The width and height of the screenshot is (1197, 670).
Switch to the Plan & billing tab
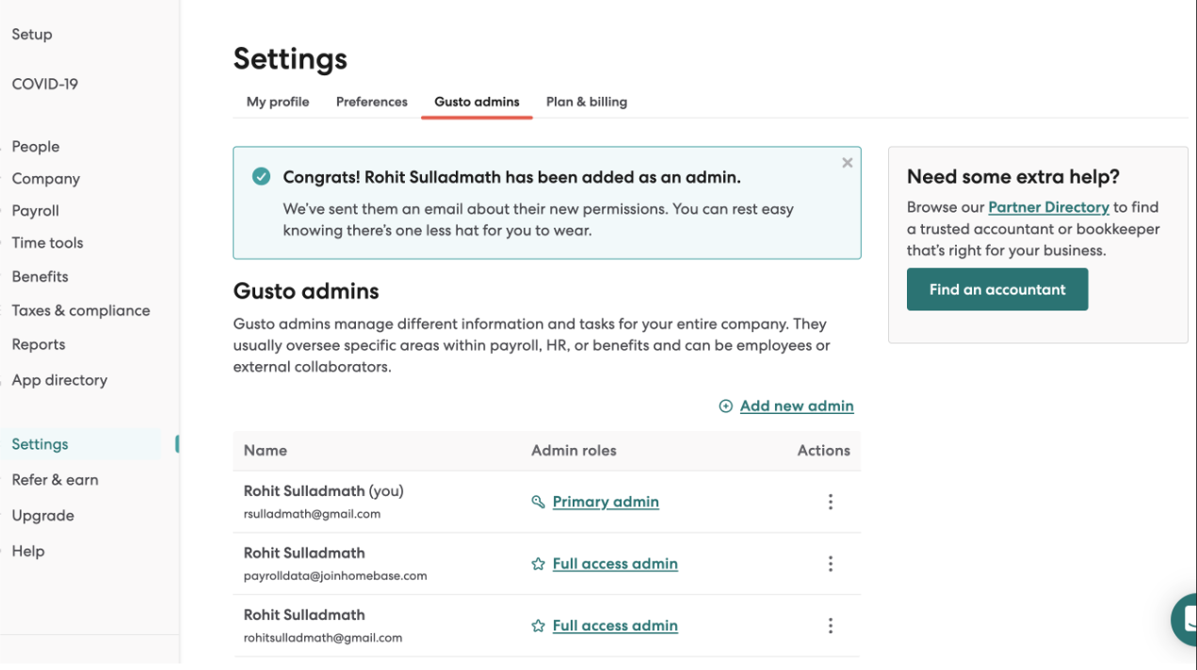coord(586,102)
